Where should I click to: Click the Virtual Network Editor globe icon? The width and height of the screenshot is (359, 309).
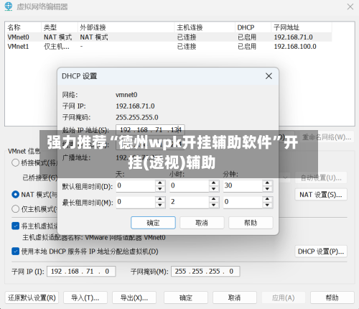pyautogui.click(x=9, y=6)
